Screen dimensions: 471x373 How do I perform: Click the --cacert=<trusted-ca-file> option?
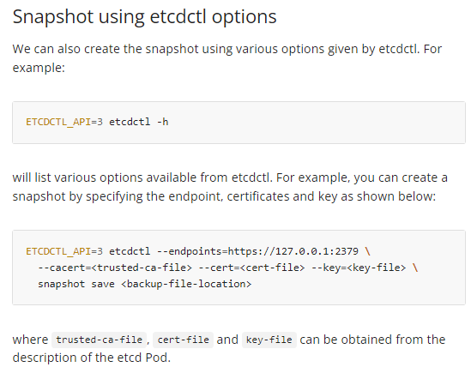pos(115,268)
